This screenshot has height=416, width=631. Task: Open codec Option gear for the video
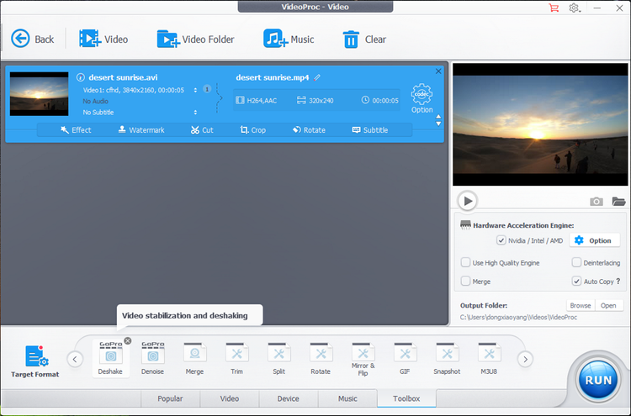[422, 98]
